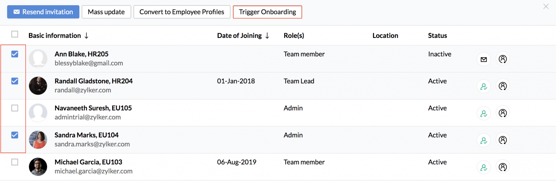Viewport: 556px width, 181px height.
Task: Toggle the select-all header checkbox
Action: tap(15, 34)
